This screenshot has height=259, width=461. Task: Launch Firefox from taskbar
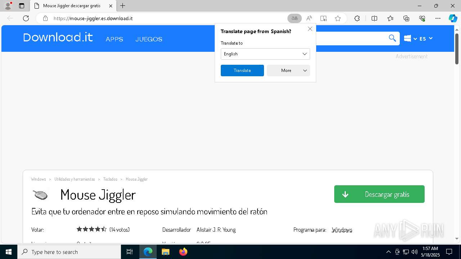coord(183,252)
